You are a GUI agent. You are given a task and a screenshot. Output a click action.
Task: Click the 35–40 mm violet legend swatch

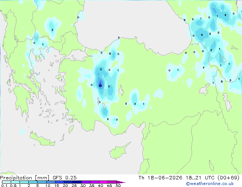point(94,182)
